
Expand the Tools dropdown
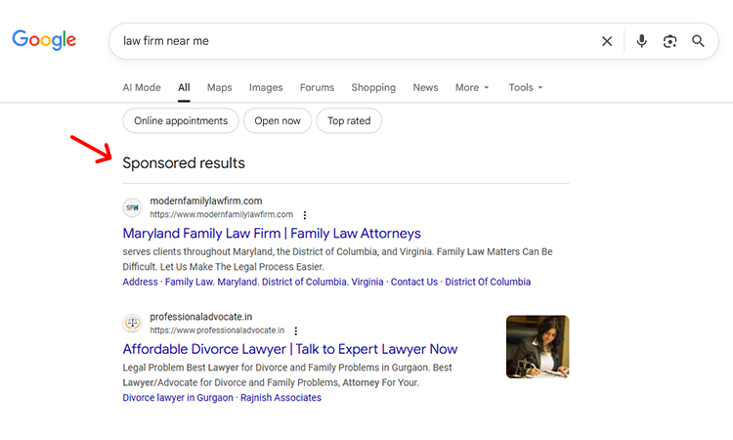(526, 87)
